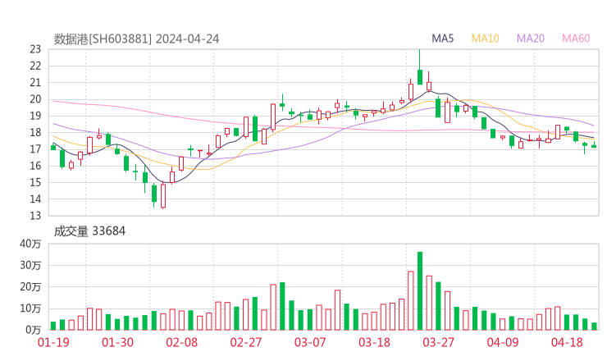The image size is (607, 361).
Task: Click the 20万 volume axis label
Action: 30,287
